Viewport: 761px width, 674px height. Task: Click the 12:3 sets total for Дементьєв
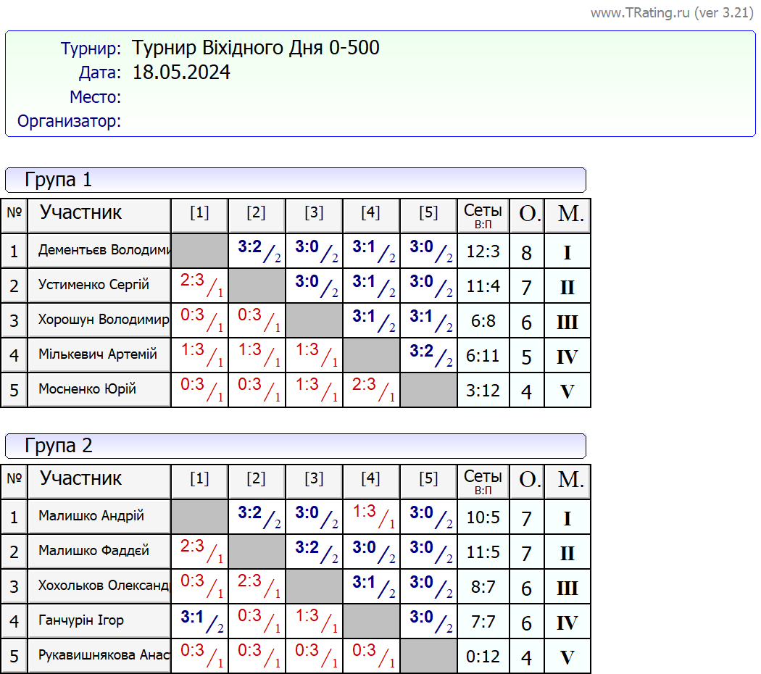[x=483, y=251]
